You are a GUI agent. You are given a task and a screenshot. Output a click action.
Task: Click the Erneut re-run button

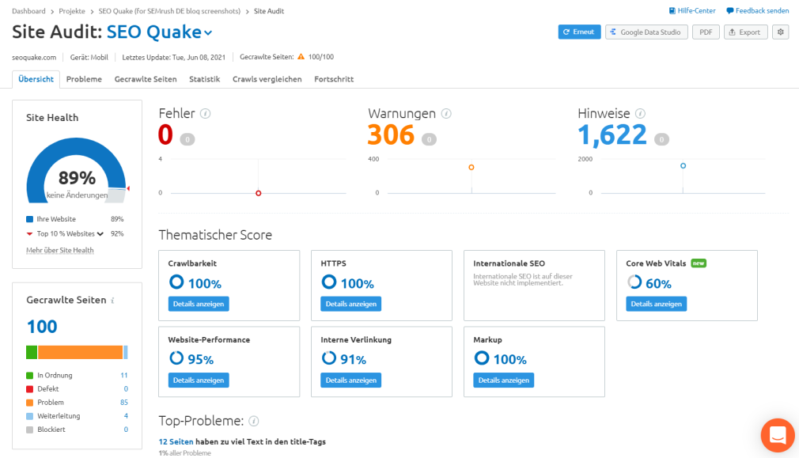(x=579, y=32)
